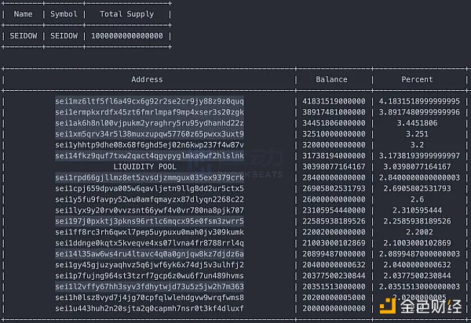471x323 pixels.
Task: Select address starting with sei1ak6h8nl00v
Action: coord(149,123)
